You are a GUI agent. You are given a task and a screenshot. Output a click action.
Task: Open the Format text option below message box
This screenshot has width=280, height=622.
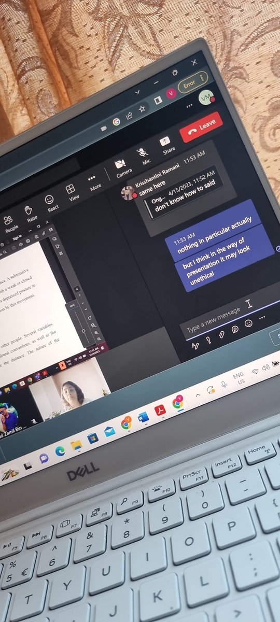195,345
